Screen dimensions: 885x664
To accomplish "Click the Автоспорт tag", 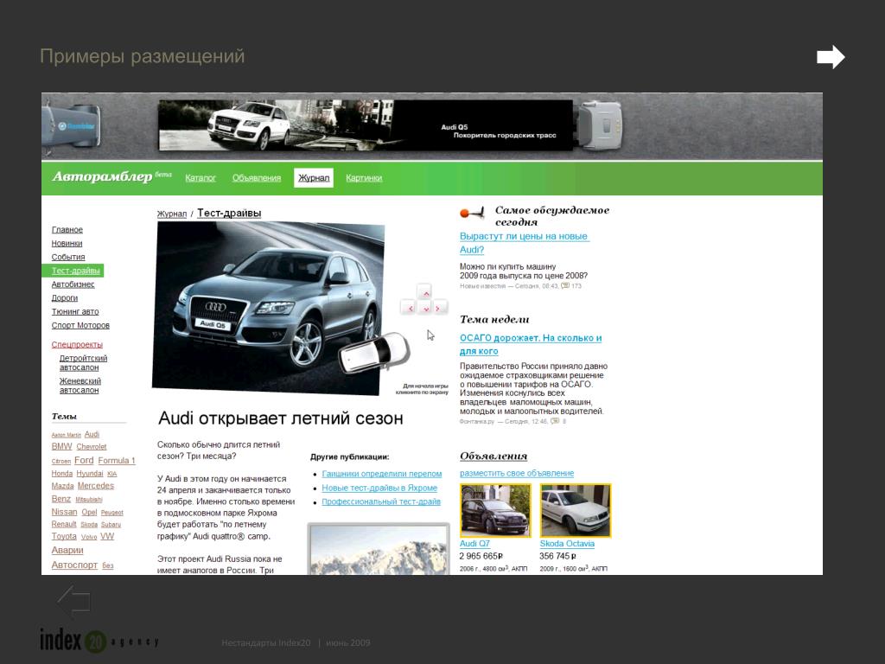I will click(x=74, y=565).
